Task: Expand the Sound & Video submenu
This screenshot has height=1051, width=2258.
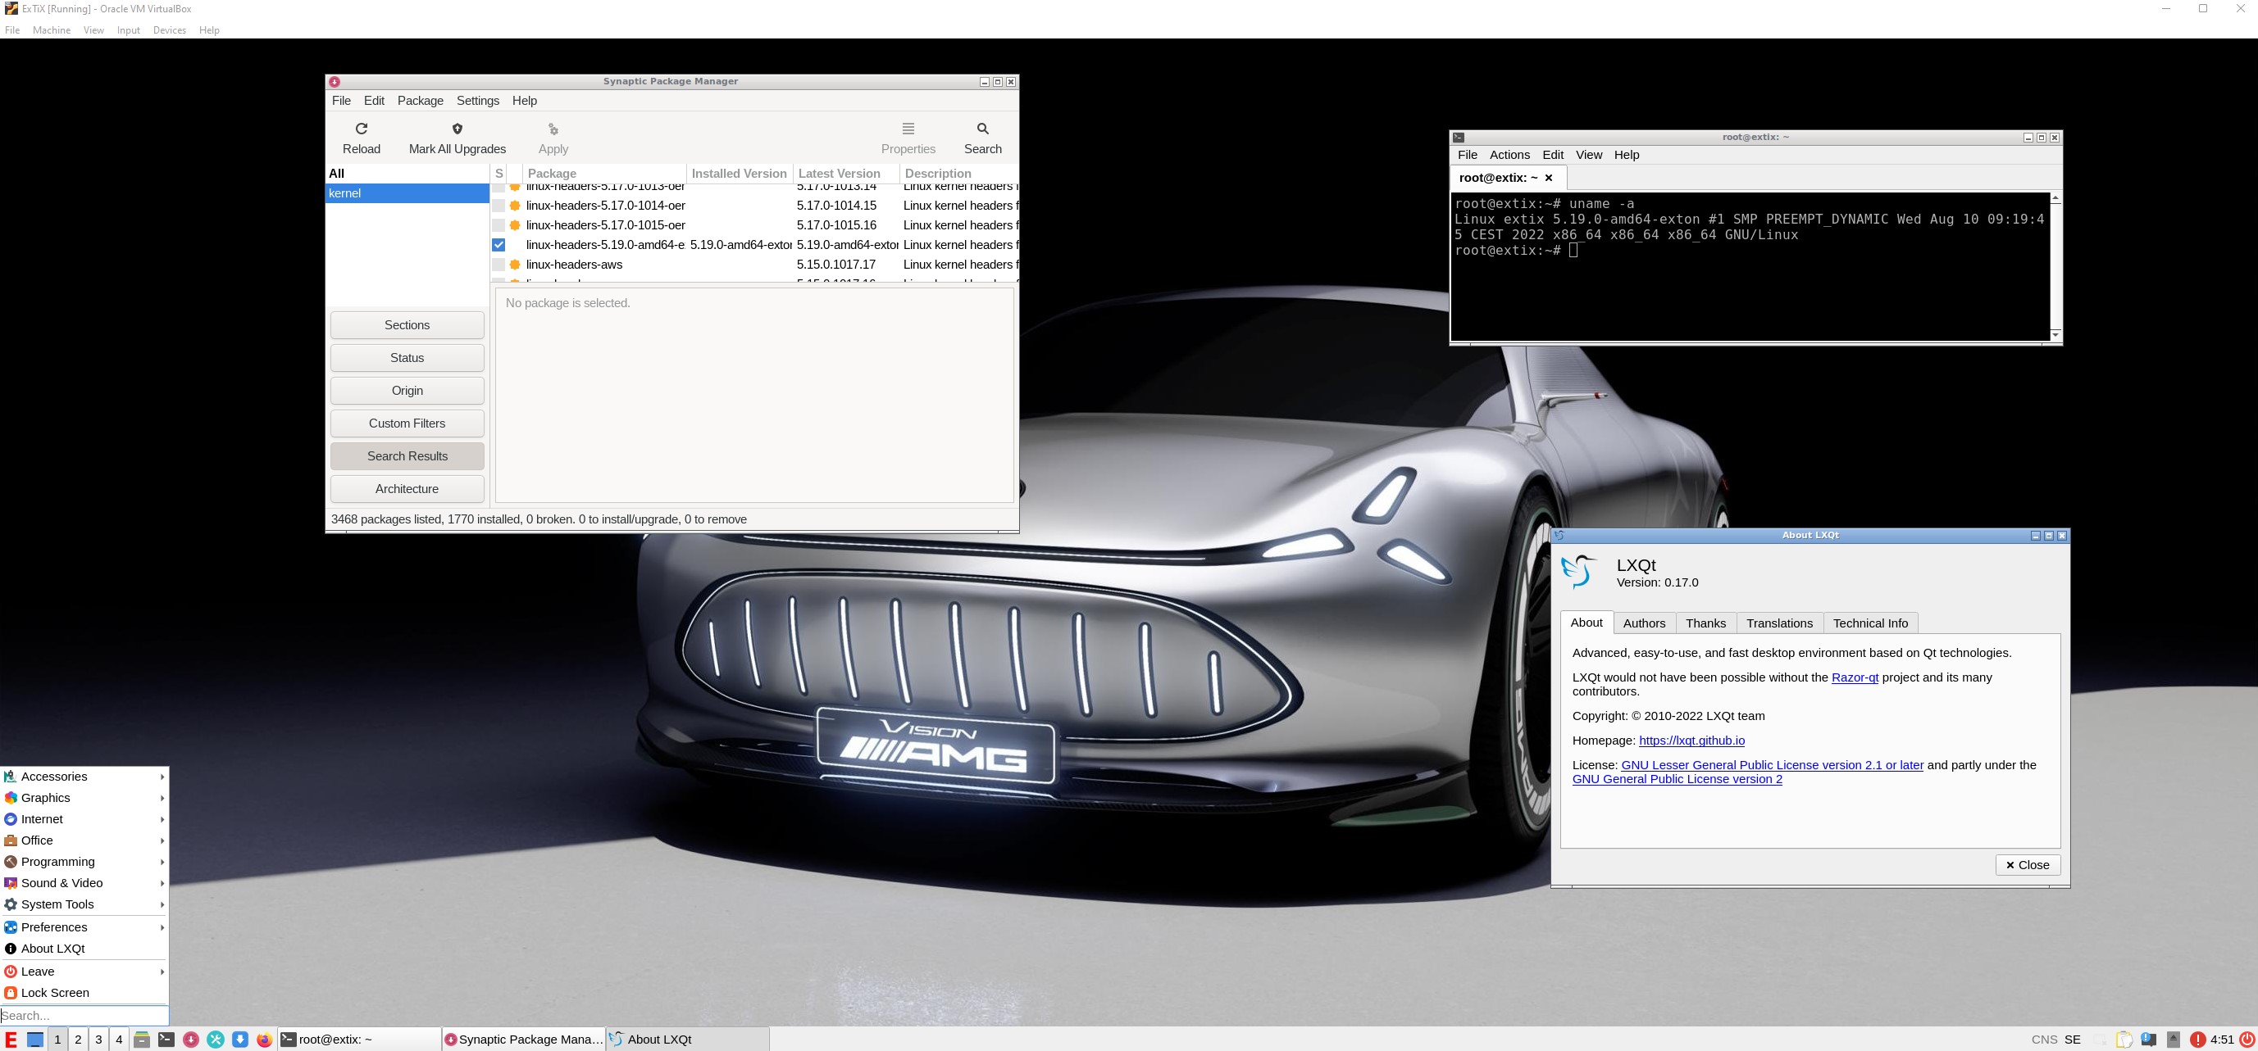Action: 84,883
